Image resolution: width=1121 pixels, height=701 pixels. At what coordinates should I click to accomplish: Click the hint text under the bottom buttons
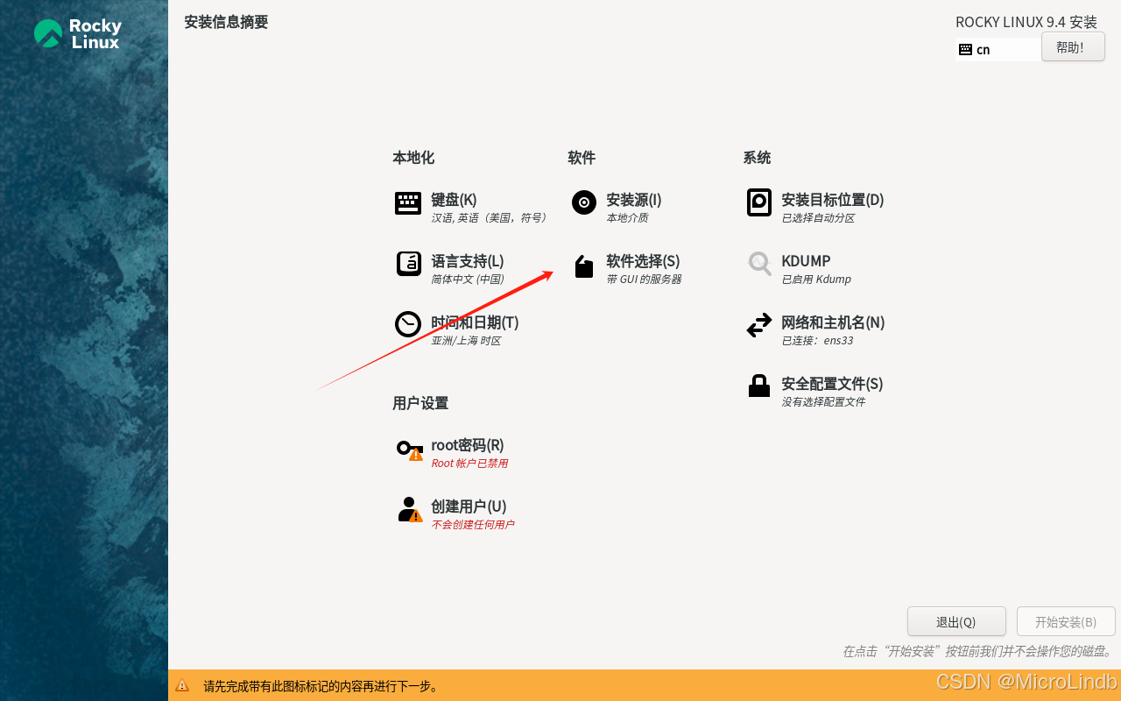(977, 651)
